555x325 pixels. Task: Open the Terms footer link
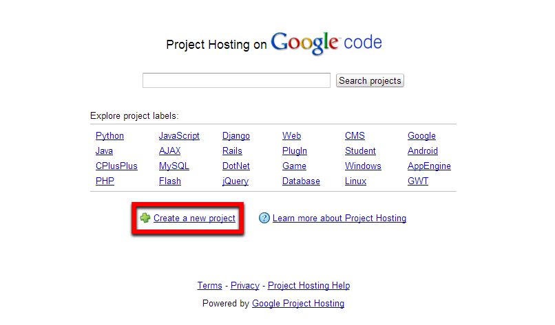point(210,285)
